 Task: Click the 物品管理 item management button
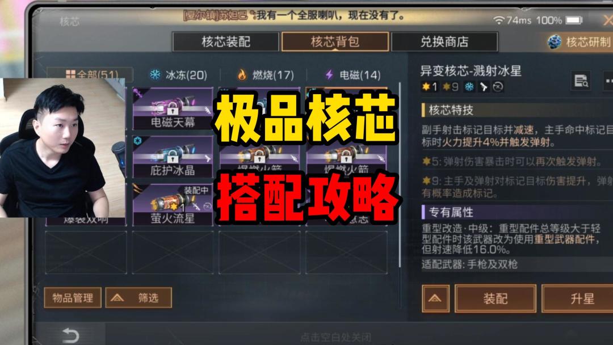pyautogui.click(x=73, y=298)
